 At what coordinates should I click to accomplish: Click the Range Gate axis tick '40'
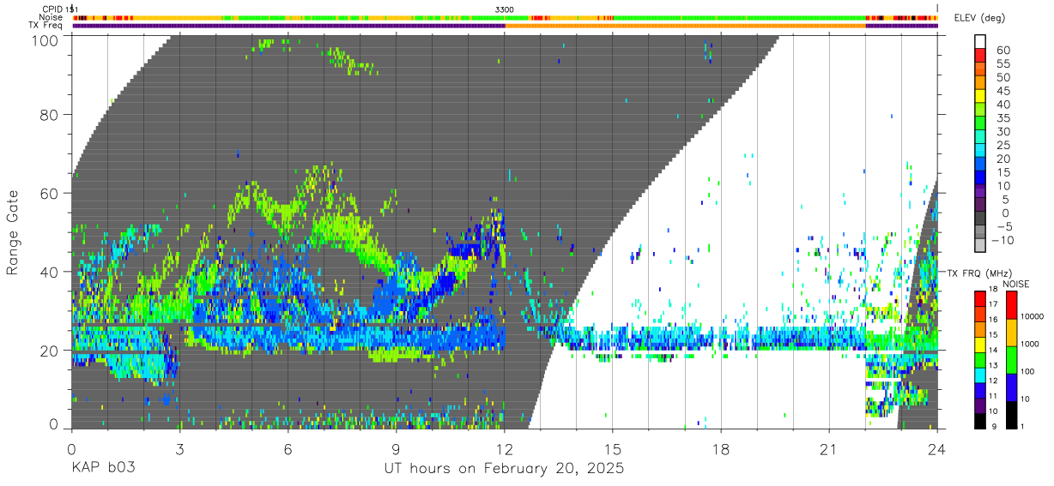[x=48, y=272]
